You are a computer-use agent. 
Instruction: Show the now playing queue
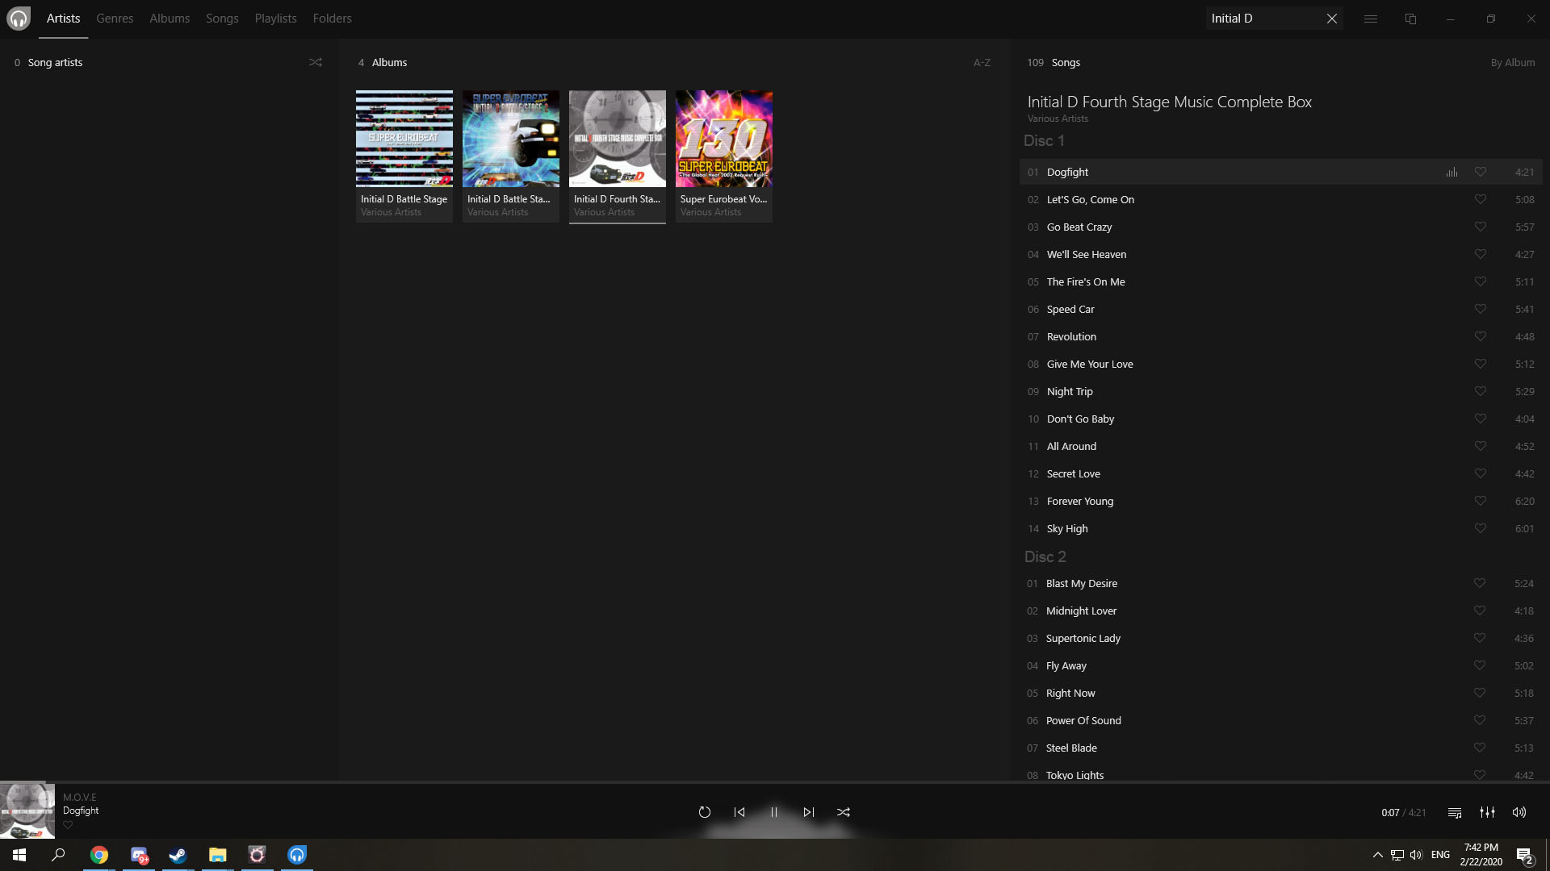click(x=1454, y=812)
